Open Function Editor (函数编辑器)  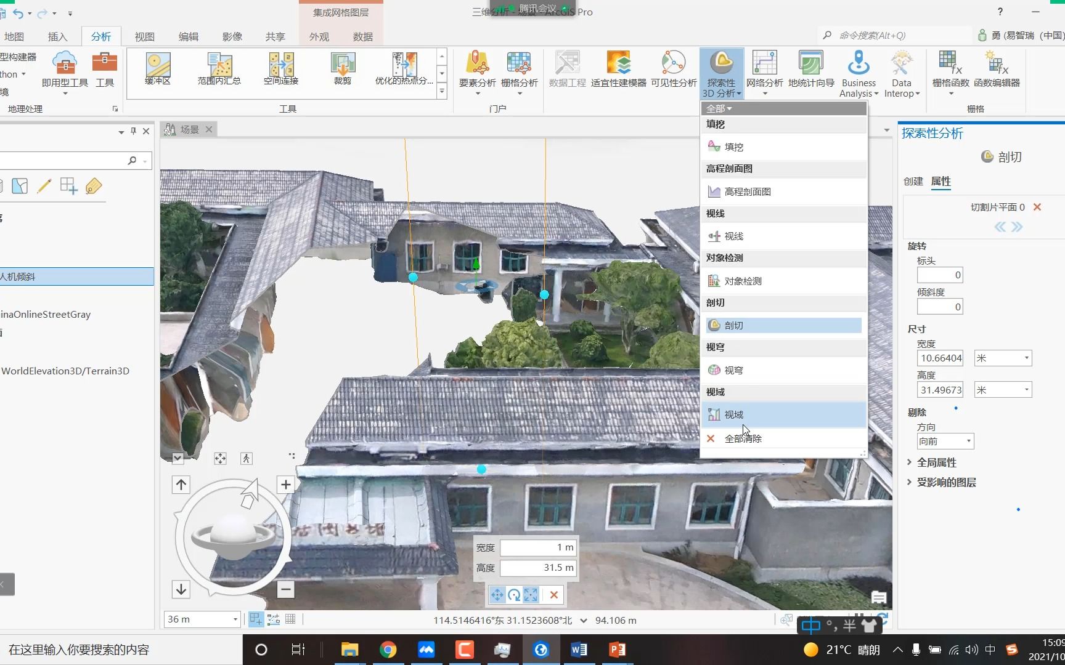click(997, 70)
